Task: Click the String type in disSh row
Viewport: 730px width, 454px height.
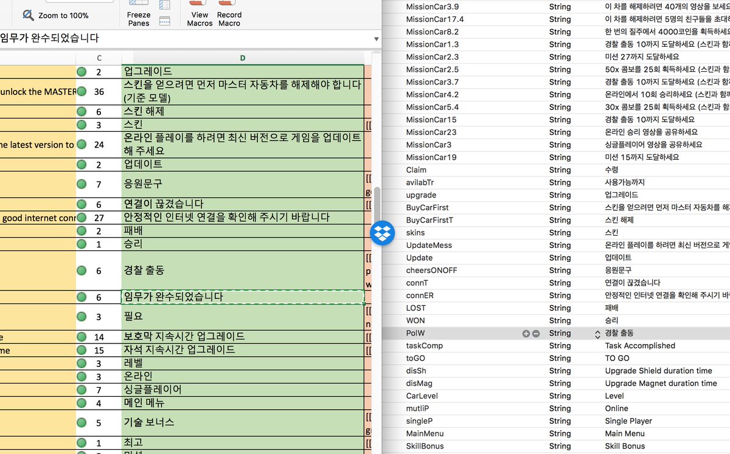Action: pyautogui.click(x=560, y=371)
